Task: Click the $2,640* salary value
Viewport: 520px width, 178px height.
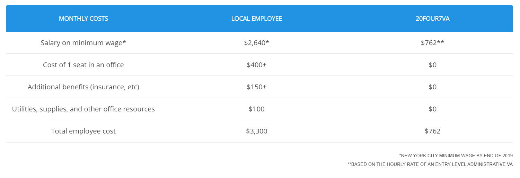Action: click(257, 43)
